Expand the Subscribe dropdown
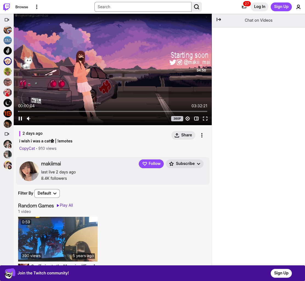The width and height of the screenshot is (305, 281). point(185,164)
